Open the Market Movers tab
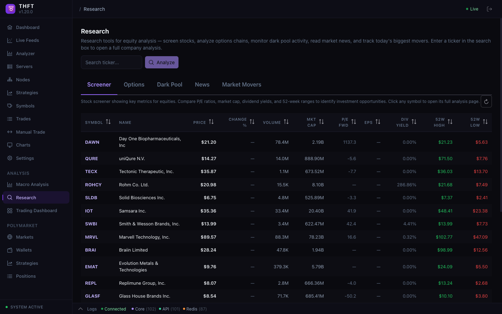Image resolution: width=502 pixels, height=314 pixels. point(242,84)
